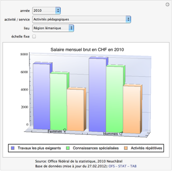
Task: Click the orange Activités répétitives legend swatch
Action: tap(126, 148)
